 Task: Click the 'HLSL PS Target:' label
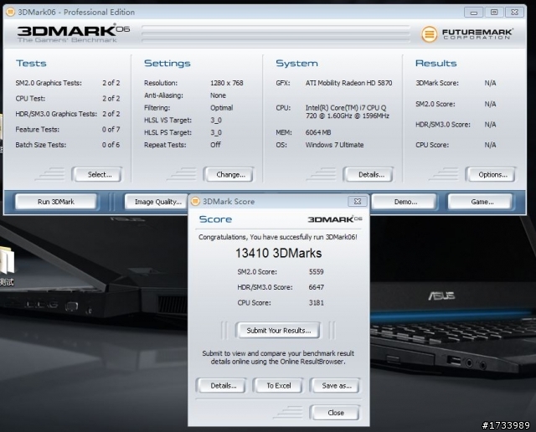(x=167, y=132)
